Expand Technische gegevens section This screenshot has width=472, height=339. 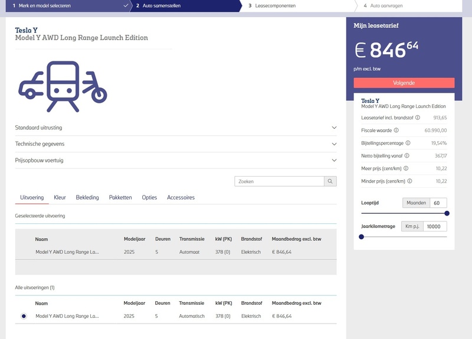click(176, 144)
